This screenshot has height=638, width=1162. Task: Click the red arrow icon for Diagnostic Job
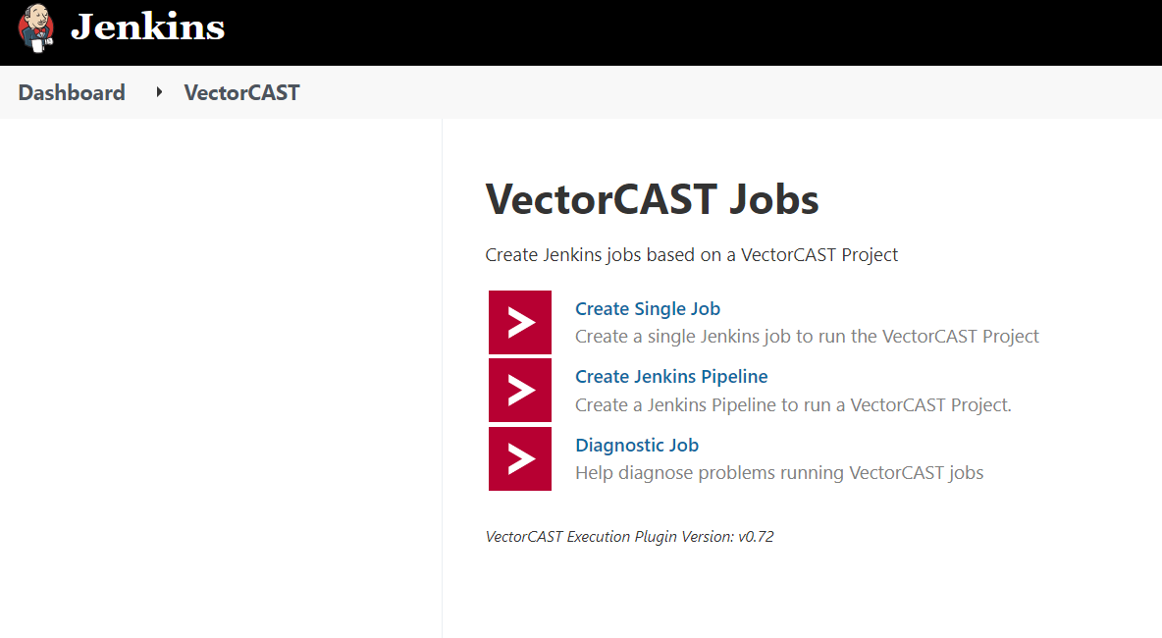coord(519,458)
